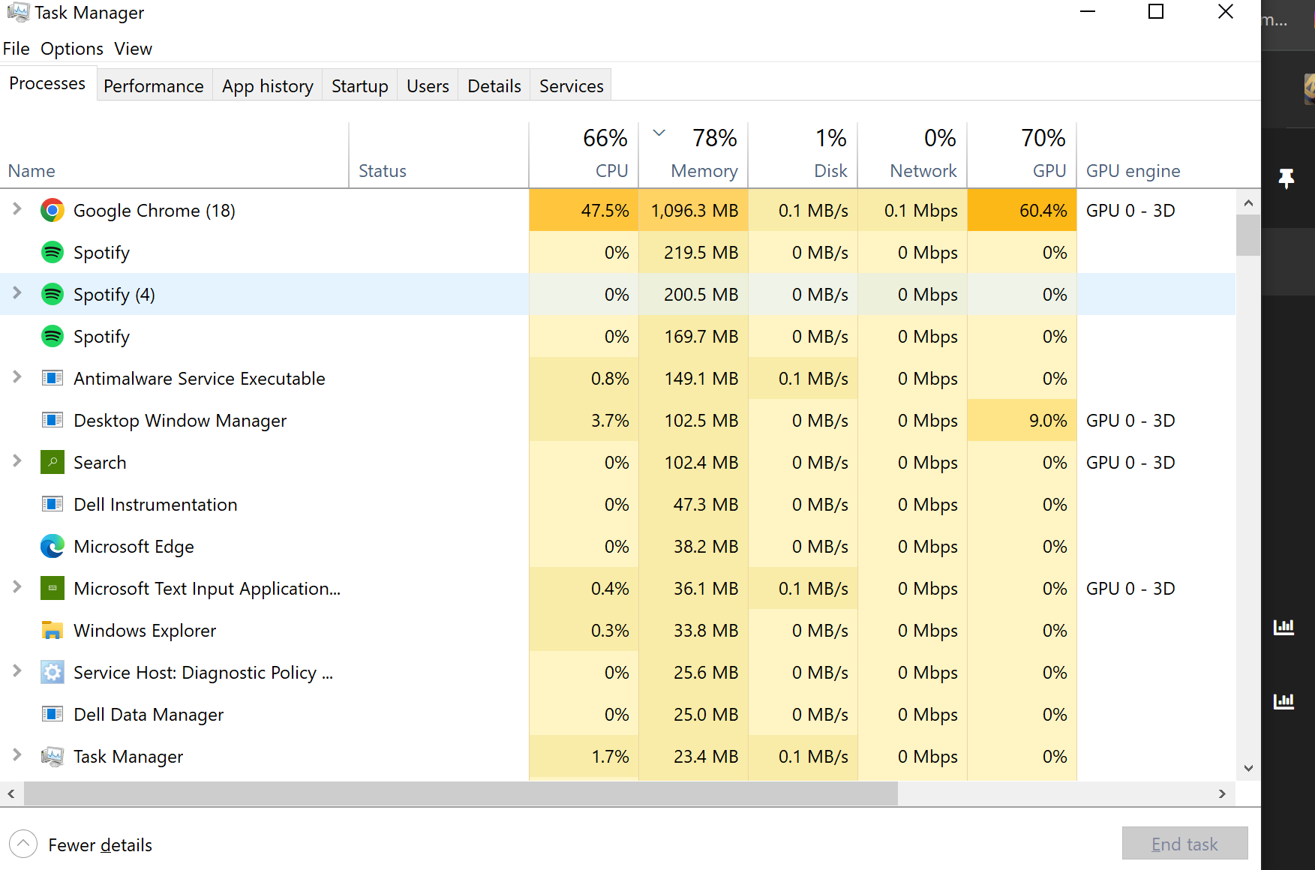Select the Windows Explorer process row
This screenshot has height=870, width=1315.
click(x=617, y=631)
